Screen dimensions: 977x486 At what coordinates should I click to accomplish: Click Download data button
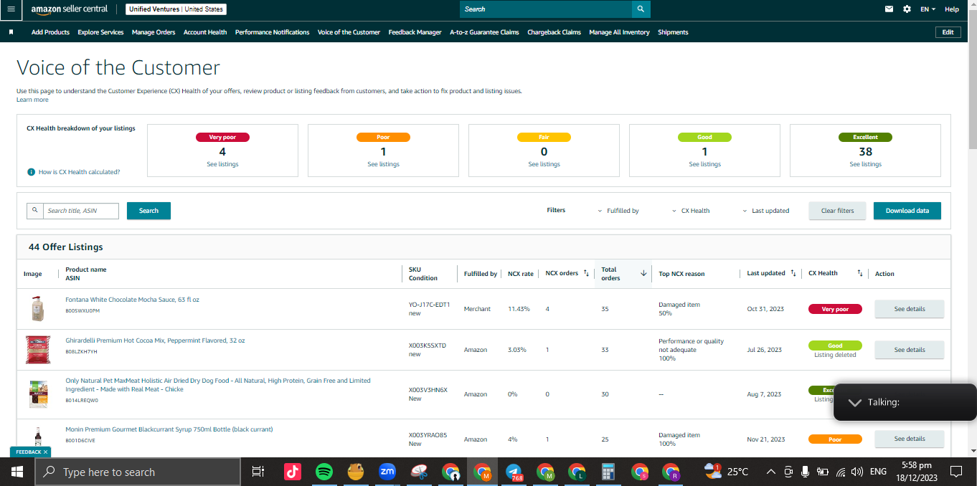pyautogui.click(x=907, y=211)
